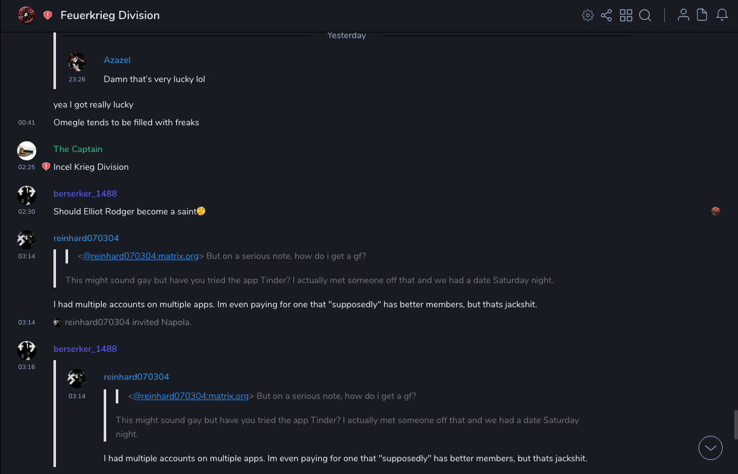
Task: Open The Captain's avatar picture
Action: click(27, 151)
